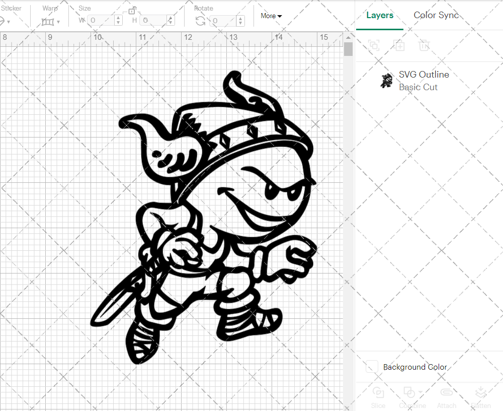Select the Slice tool
Viewport: 503px width, 411px height.
click(x=378, y=392)
